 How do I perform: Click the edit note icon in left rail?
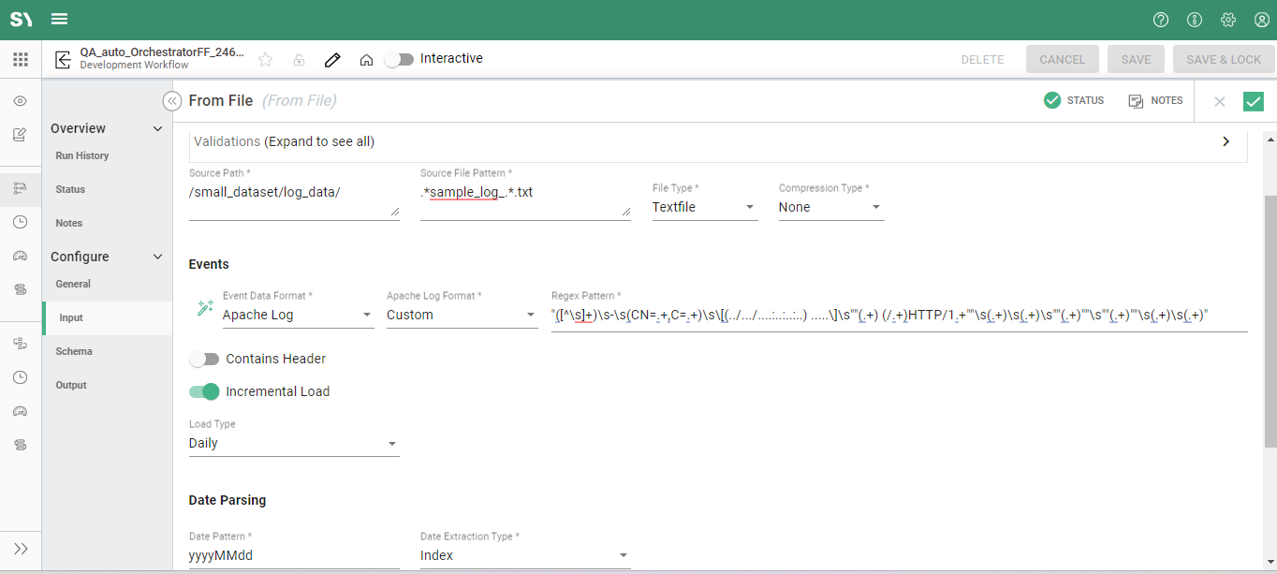21,135
